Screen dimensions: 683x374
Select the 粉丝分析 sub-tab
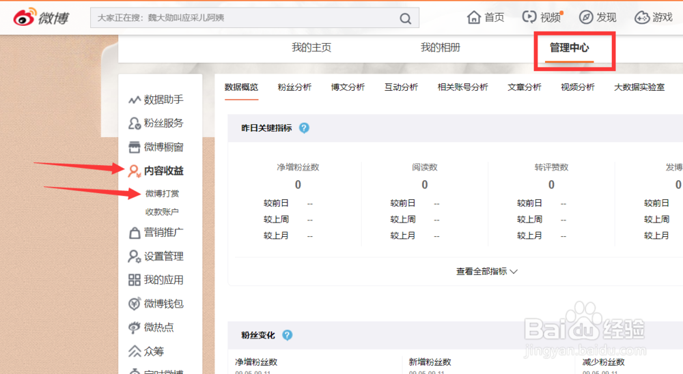click(x=294, y=87)
